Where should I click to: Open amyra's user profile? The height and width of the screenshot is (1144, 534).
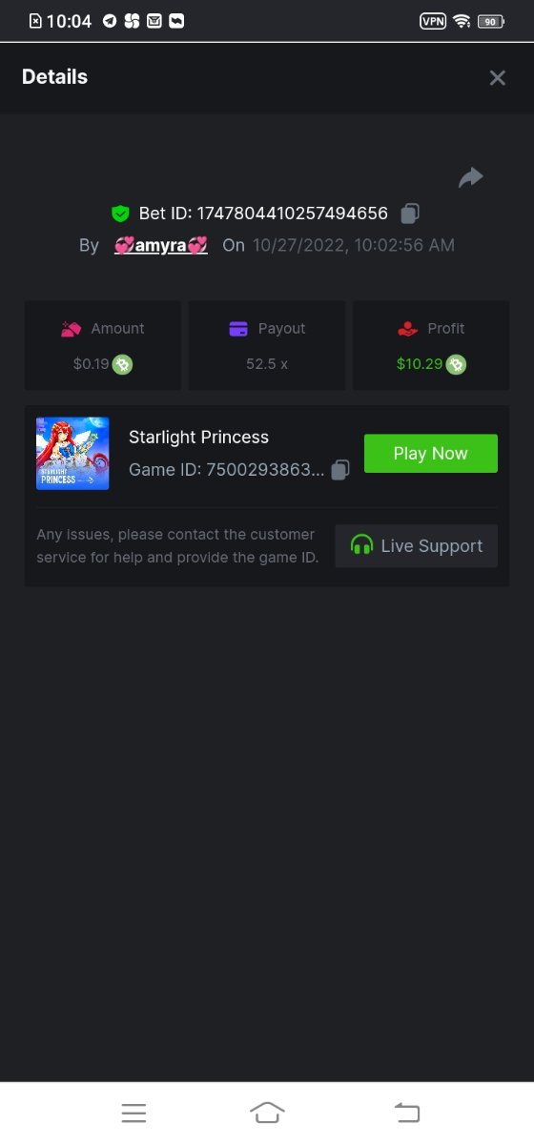160,245
